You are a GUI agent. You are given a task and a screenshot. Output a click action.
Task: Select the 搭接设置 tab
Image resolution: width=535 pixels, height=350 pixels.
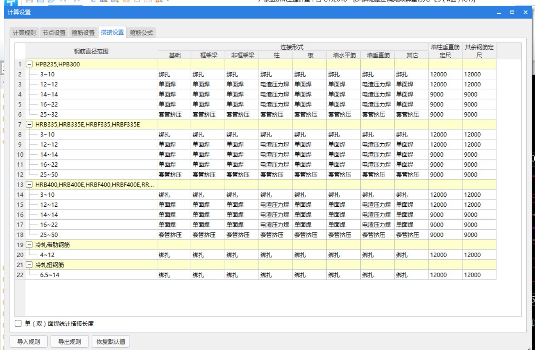pos(112,32)
